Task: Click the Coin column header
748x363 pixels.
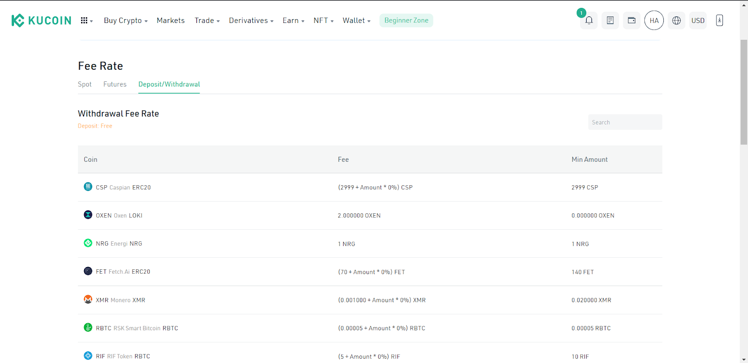Action: (91, 160)
